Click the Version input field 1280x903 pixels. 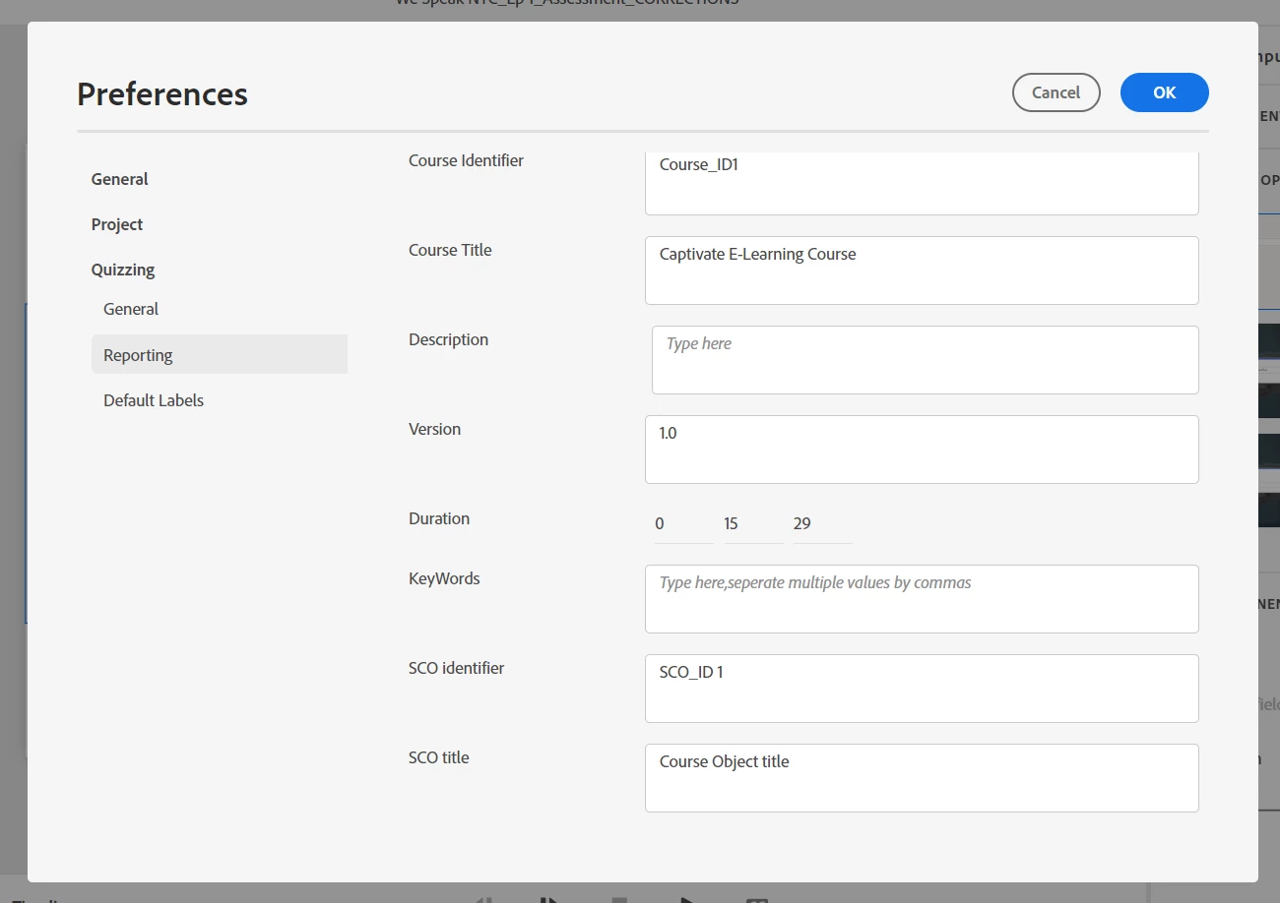(x=921, y=449)
